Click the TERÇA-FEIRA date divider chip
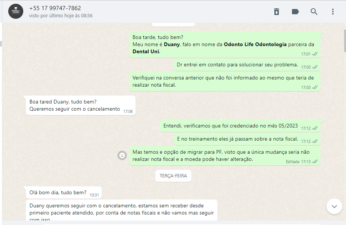 coord(173,176)
